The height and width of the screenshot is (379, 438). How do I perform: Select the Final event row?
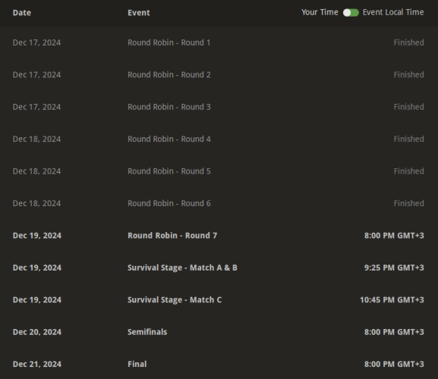click(x=219, y=364)
